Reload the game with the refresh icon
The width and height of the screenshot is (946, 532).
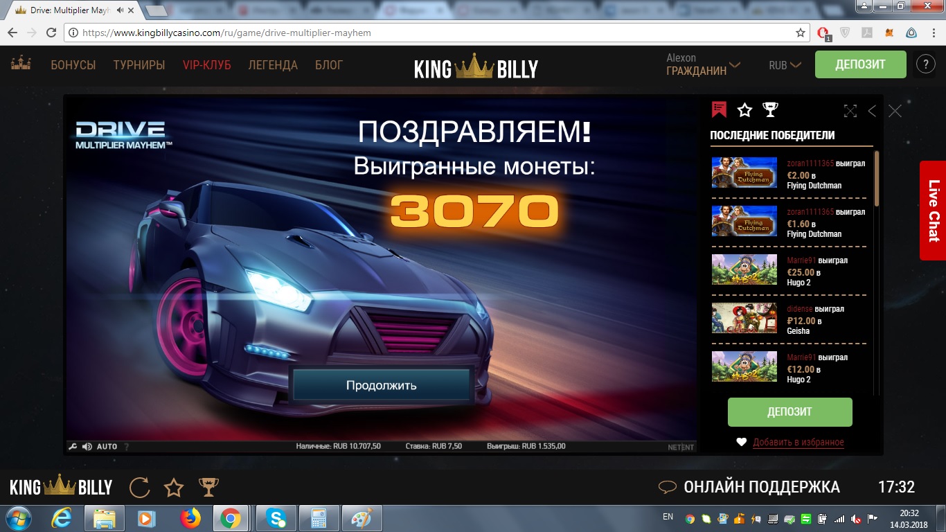click(x=140, y=488)
